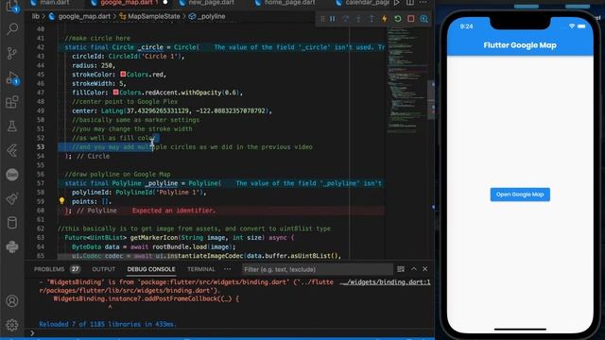This screenshot has width=605, height=340.
Task: Click 'Reloaded 7 of 1185 libraries' message
Action: [x=108, y=324]
